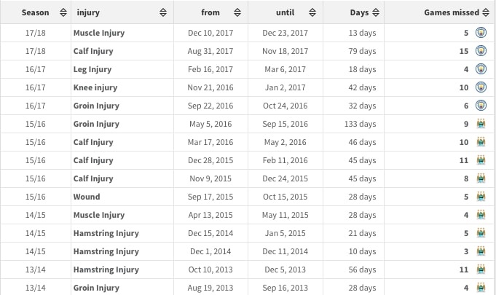Click club crest in Feb 16, 2017 leg injury row
Image resolution: width=496 pixels, height=295 pixels.
coord(481,69)
